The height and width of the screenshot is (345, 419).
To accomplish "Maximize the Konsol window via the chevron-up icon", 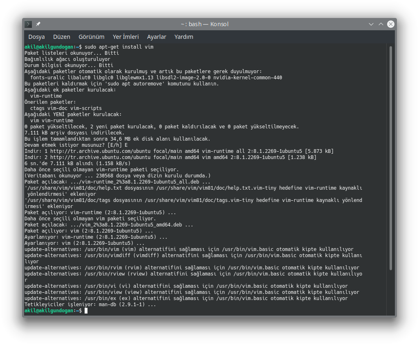I will click(x=381, y=24).
